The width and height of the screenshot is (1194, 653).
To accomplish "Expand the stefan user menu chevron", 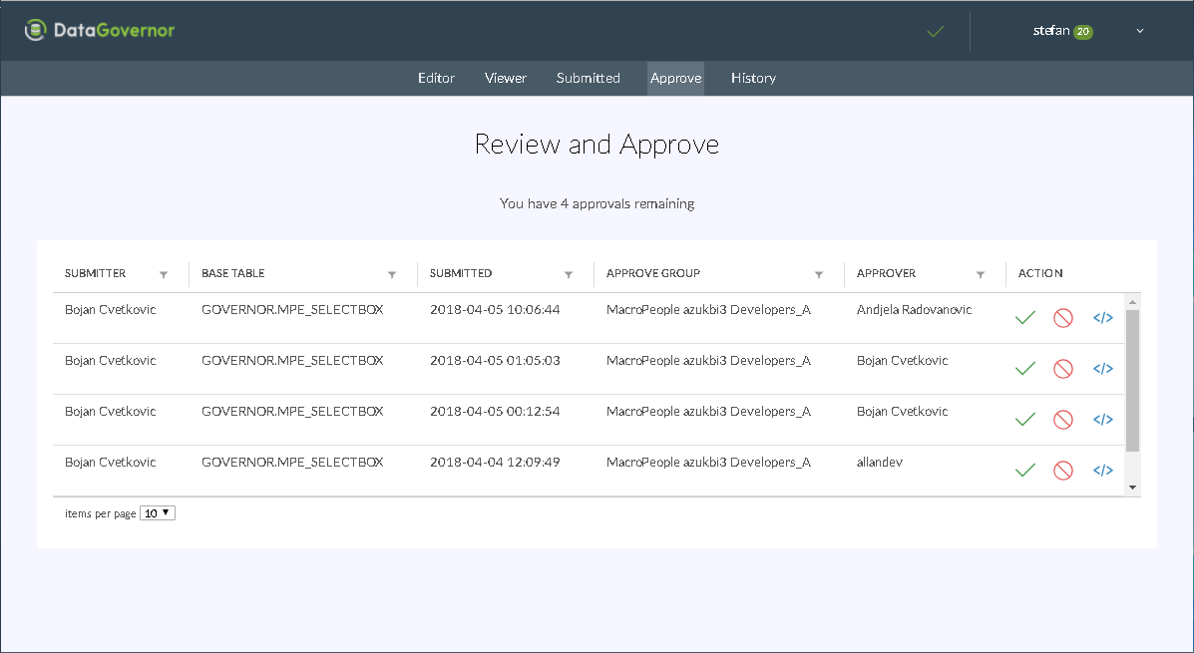I will 1140,31.
